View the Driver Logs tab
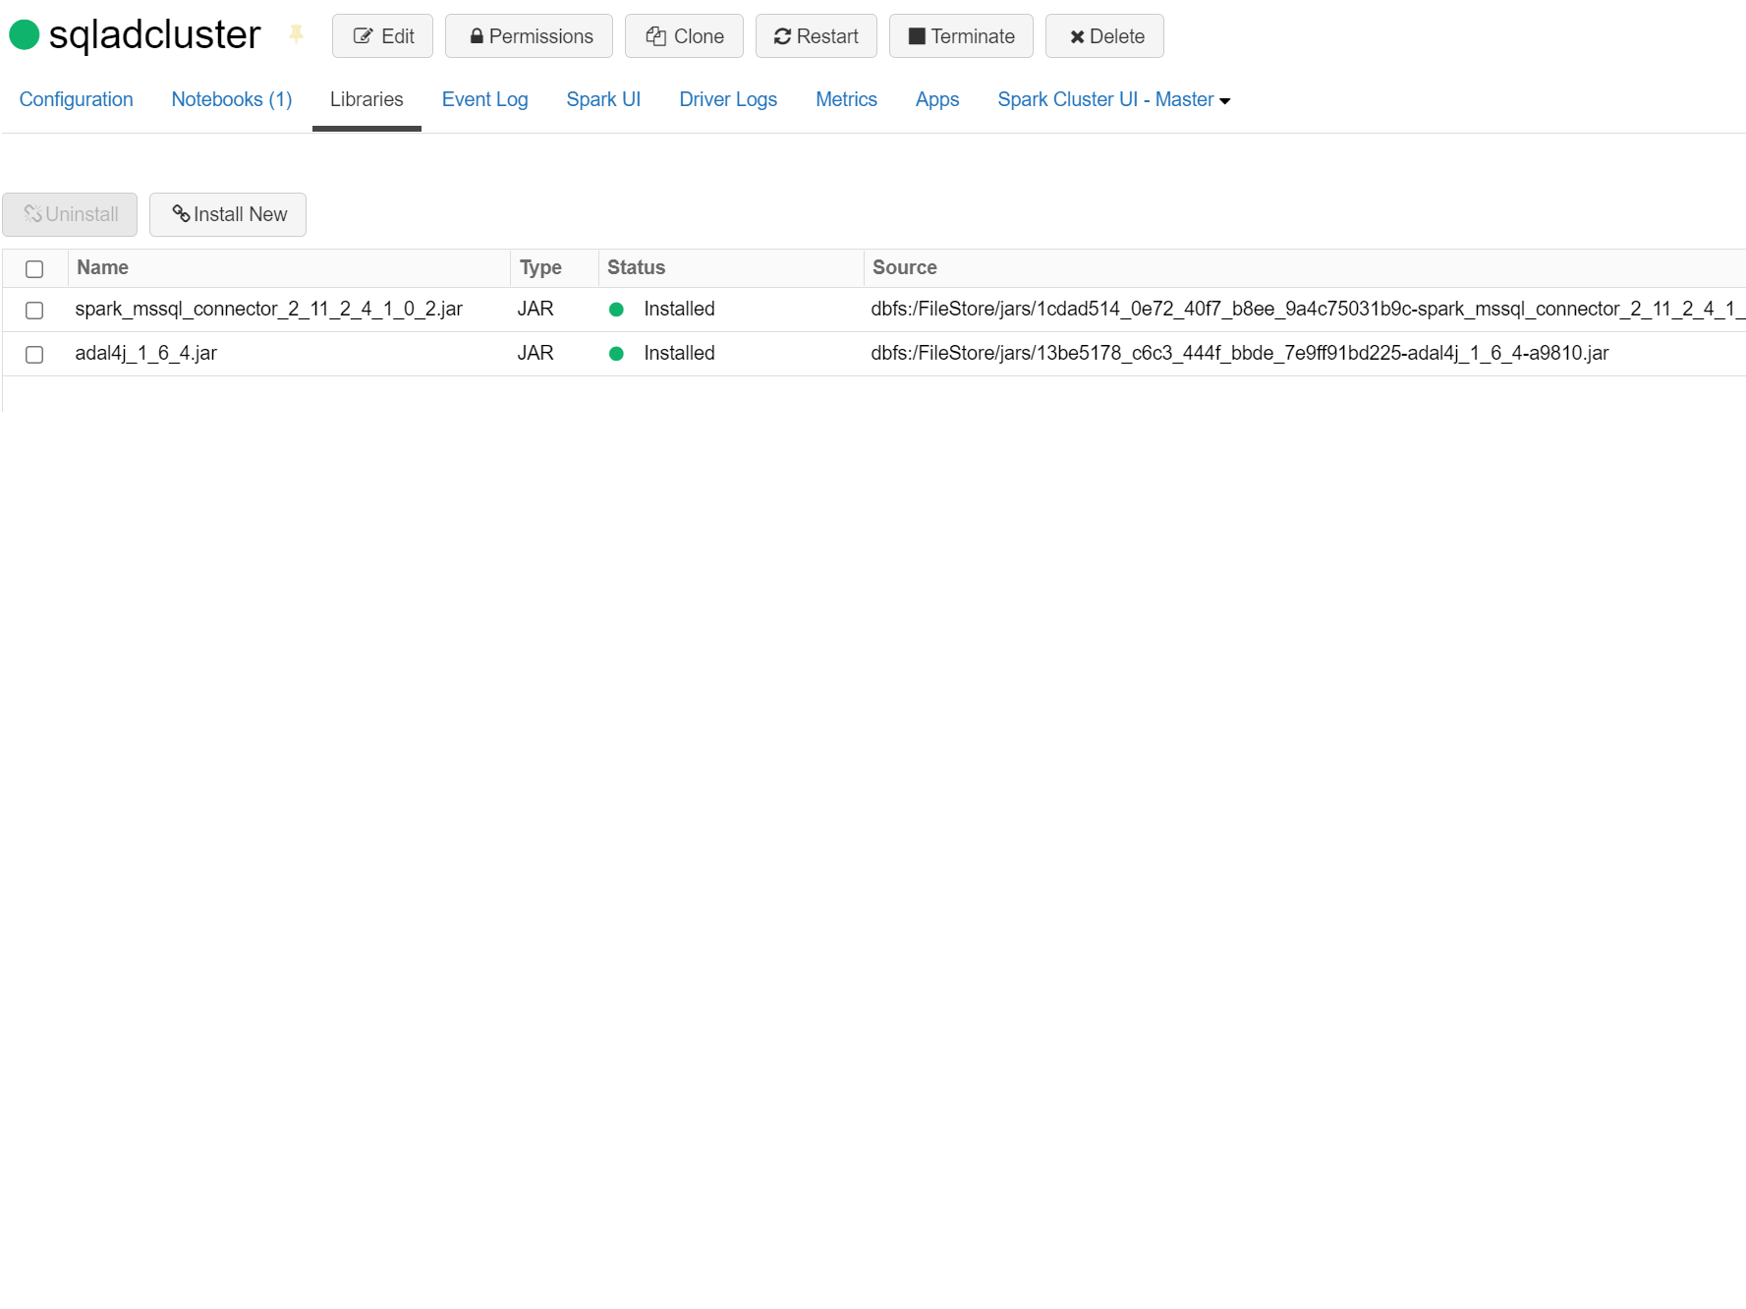The image size is (1746, 1309). point(728,99)
